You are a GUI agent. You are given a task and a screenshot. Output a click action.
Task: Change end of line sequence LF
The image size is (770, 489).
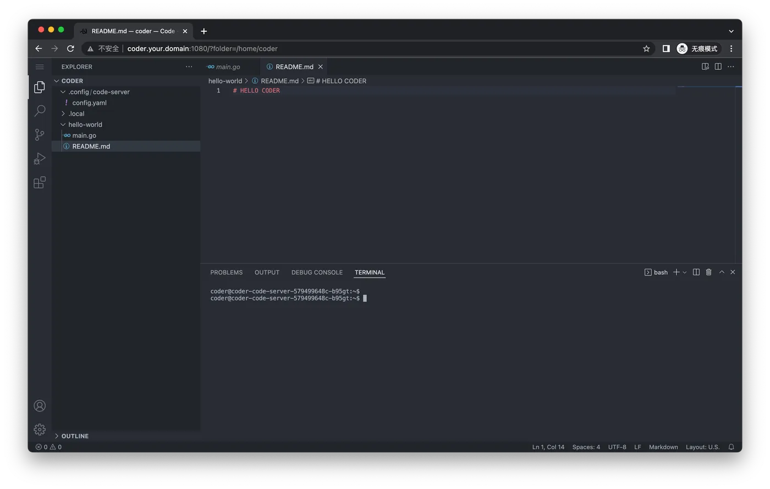[637, 447]
